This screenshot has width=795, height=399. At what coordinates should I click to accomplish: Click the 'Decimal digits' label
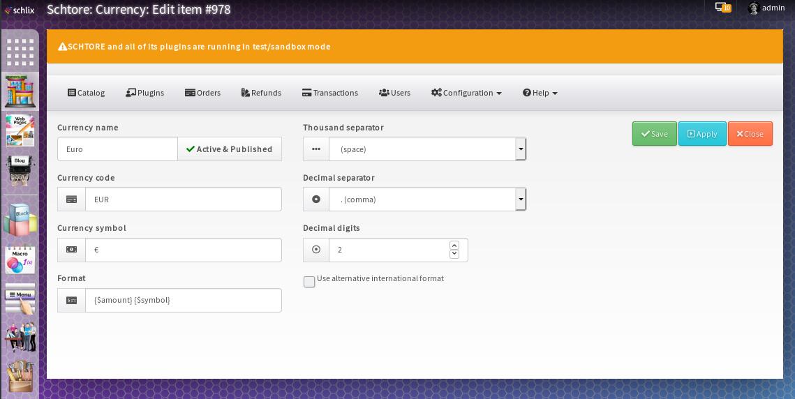point(332,227)
